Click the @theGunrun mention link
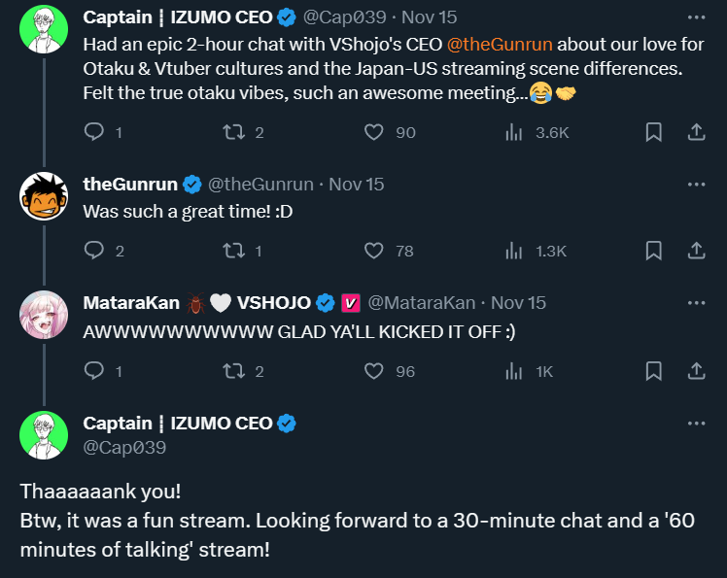Screen dimensions: 727x578 [x=498, y=45]
